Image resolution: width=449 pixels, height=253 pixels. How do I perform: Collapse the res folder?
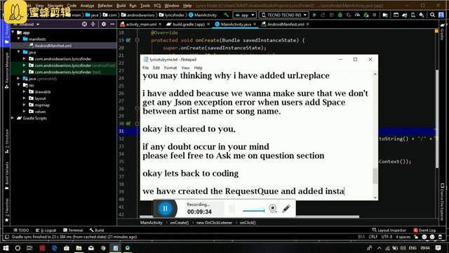click(19, 85)
